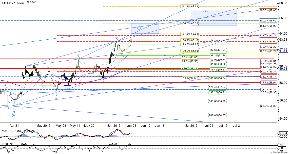Viewport: 290px width, 154px height.
Task: Select the 50.0%(59.31) Fibonacci label
Action: (269, 71)
